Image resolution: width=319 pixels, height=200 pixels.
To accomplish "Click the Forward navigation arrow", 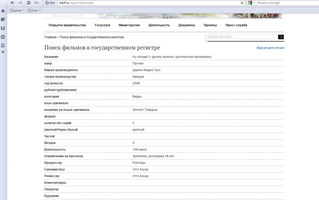I will point(20,3).
